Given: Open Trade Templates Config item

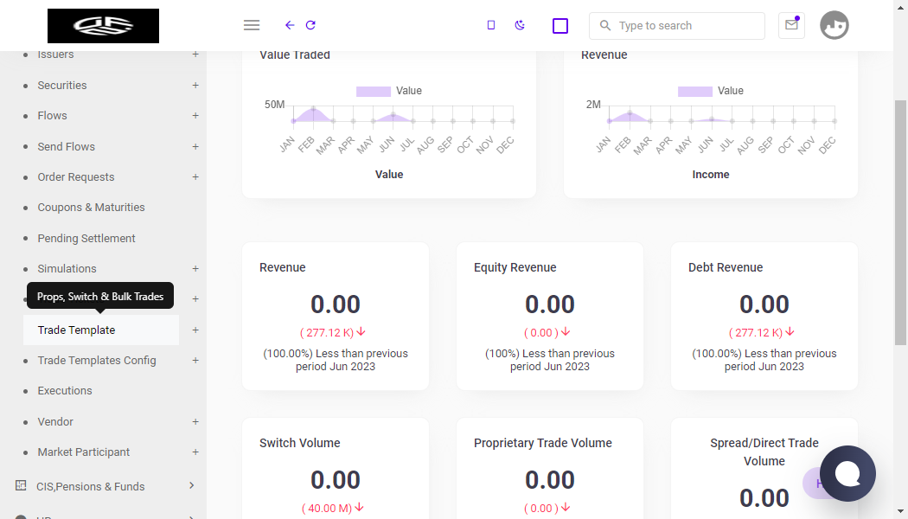Looking at the screenshot, I should (97, 361).
